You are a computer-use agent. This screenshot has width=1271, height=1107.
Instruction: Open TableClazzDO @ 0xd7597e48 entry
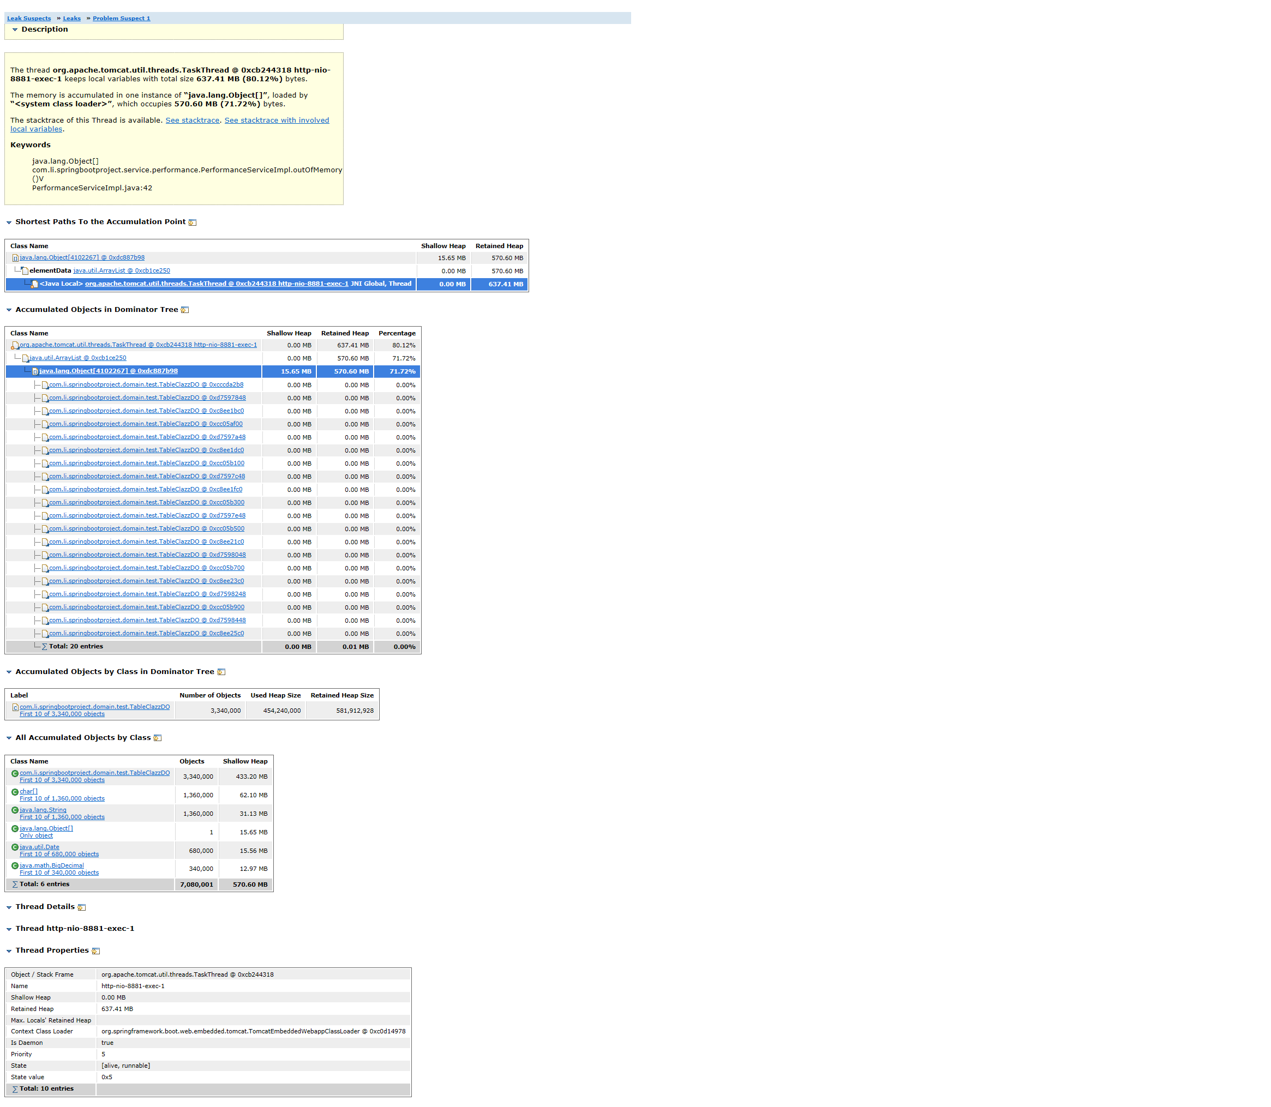pos(148,516)
